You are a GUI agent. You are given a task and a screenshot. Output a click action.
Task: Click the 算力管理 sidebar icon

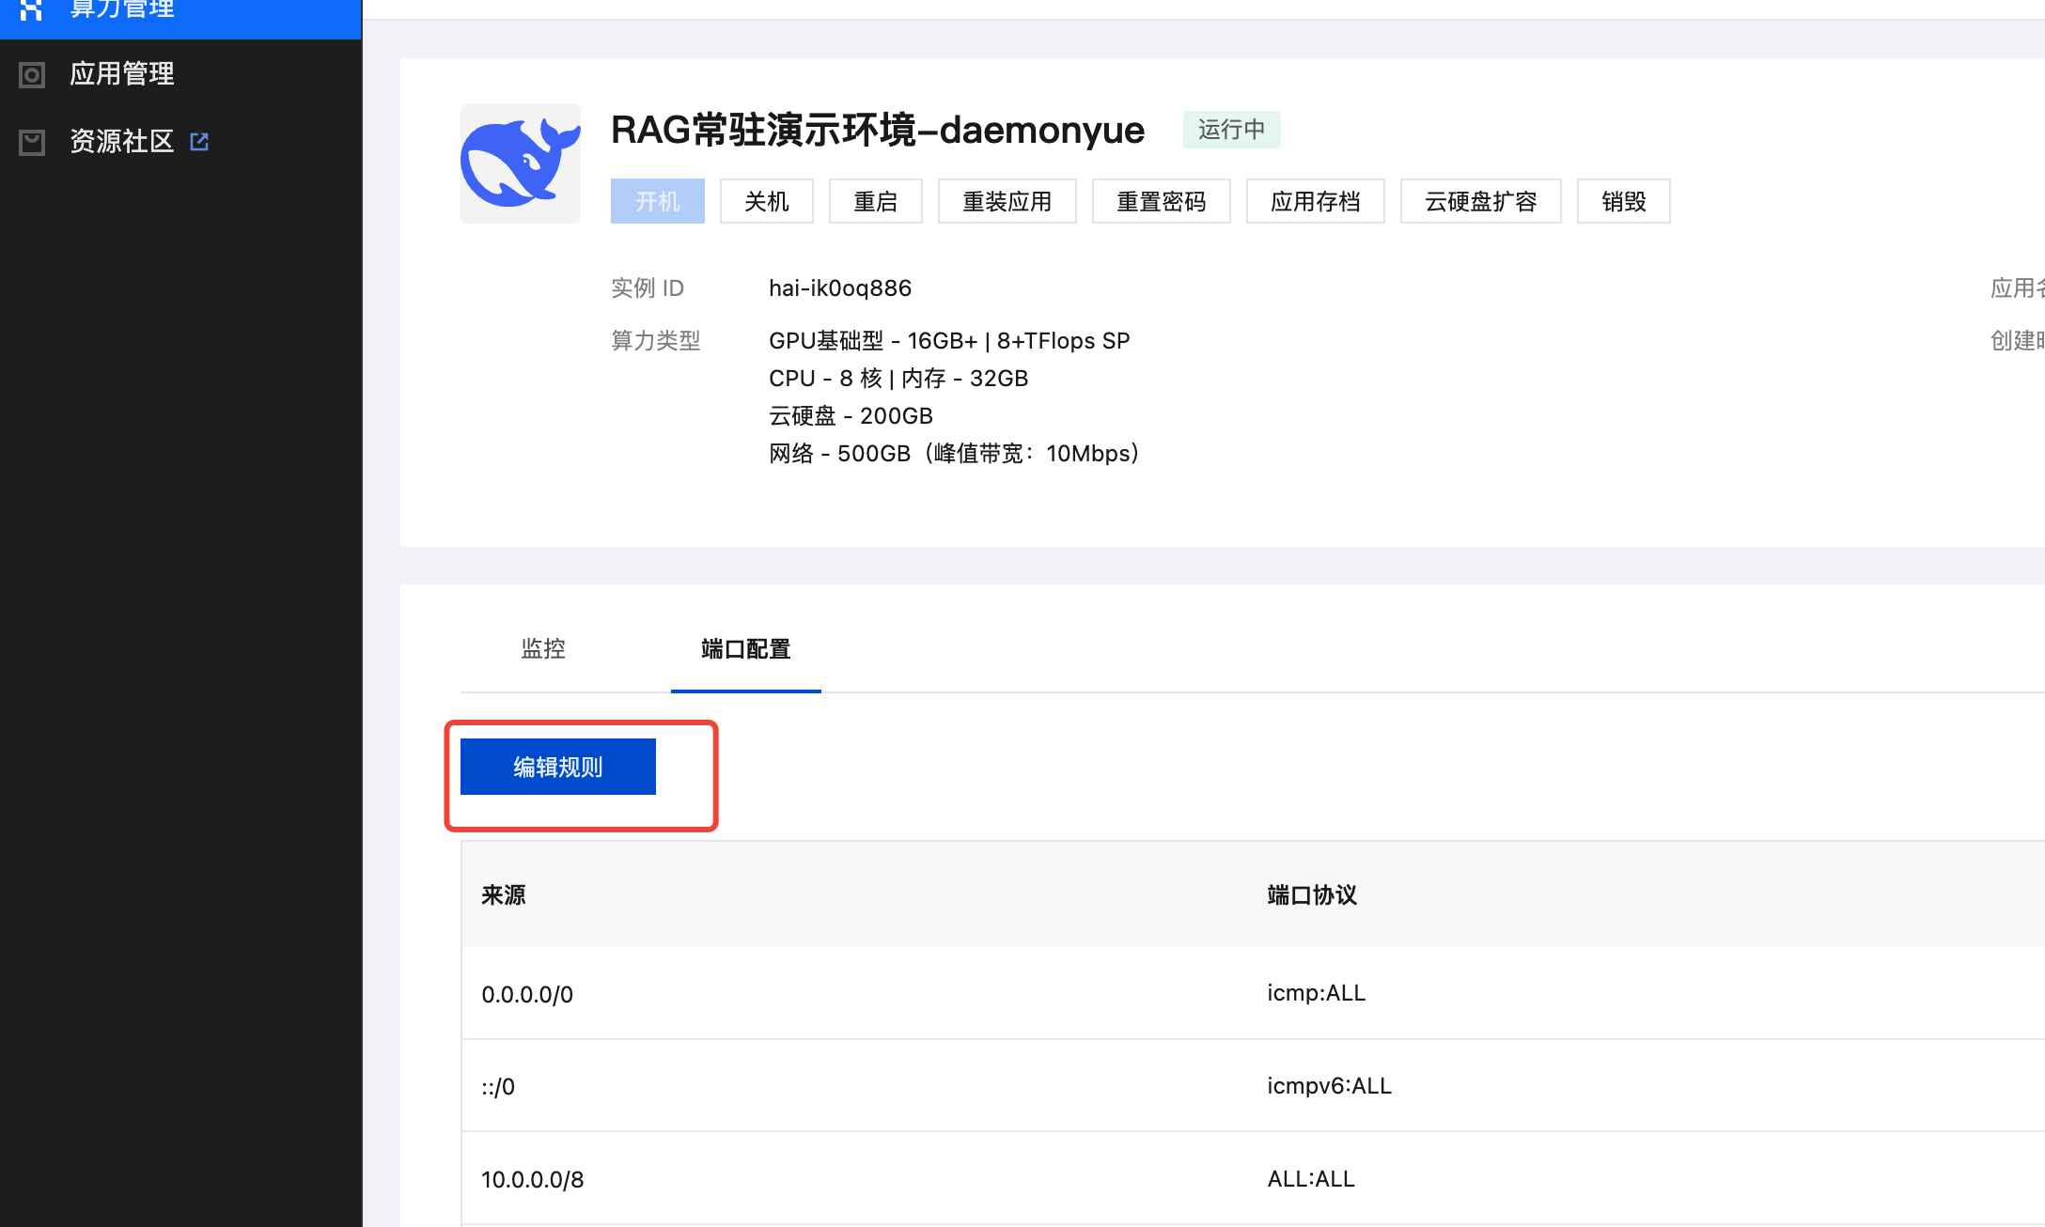[x=31, y=9]
